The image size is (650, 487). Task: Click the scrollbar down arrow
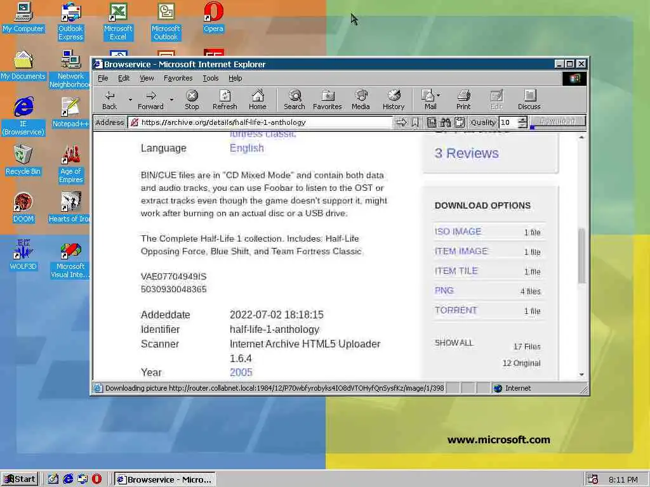coord(581,374)
